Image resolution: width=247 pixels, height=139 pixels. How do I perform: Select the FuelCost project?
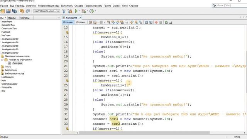tap(5, 32)
